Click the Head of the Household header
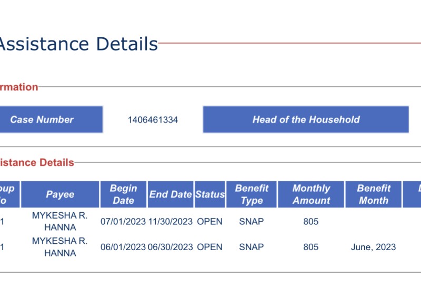Viewport: 421px width, 300px height. tap(306, 120)
